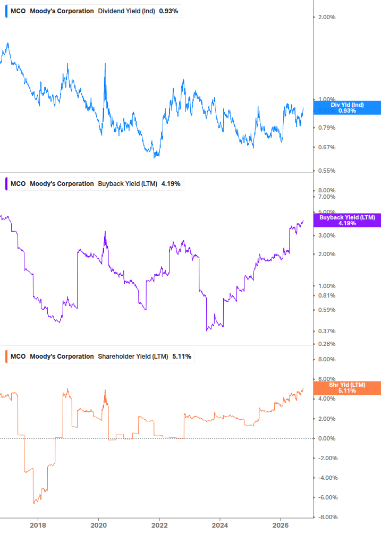Click the '3.00%' y-axis tick
This screenshot has width=381, height=534.
327,236
